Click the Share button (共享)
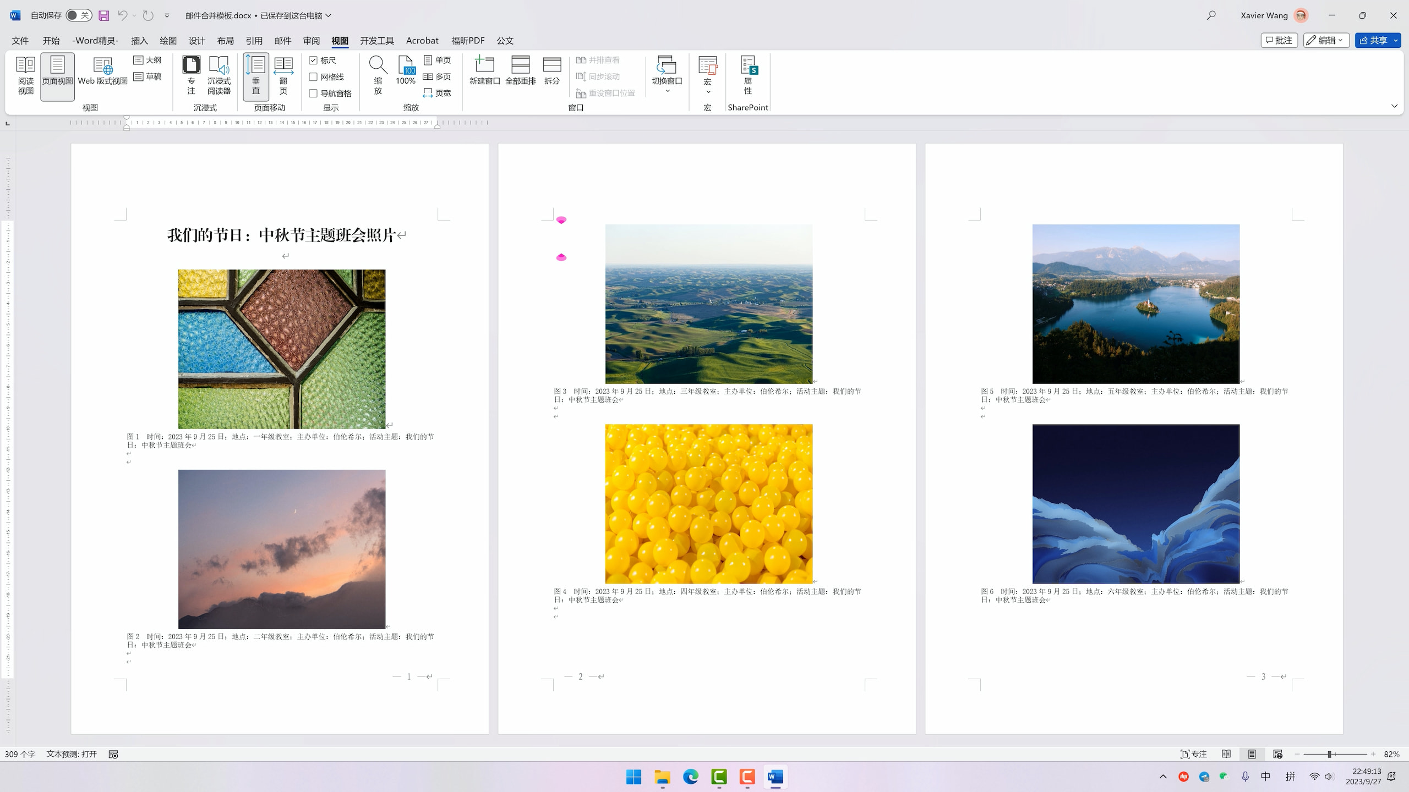 click(x=1373, y=40)
